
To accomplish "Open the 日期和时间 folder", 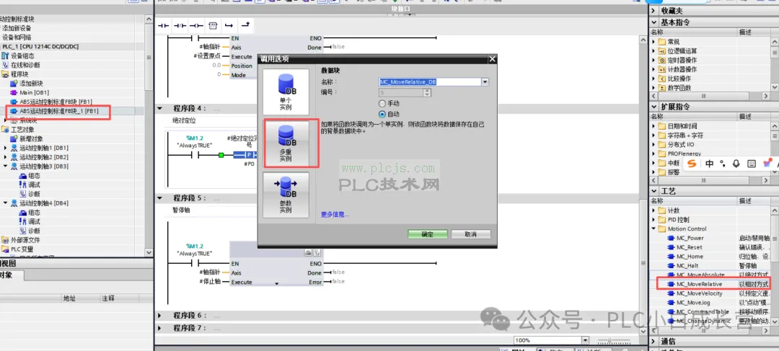I will [x=677, y=126].
